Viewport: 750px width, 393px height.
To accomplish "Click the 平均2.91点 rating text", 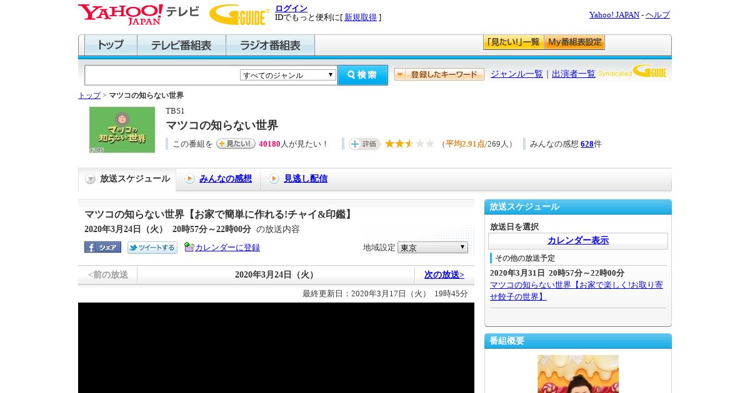I will pyautogui.click(x=465, y=143).
